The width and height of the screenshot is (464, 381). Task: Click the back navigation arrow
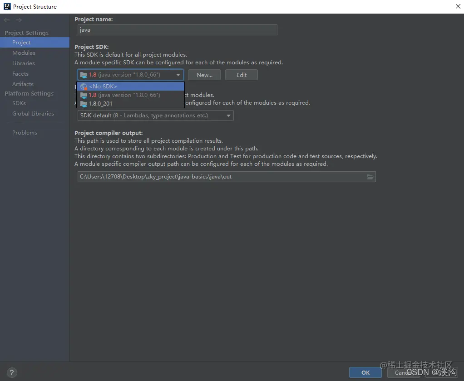coord(7,20)
